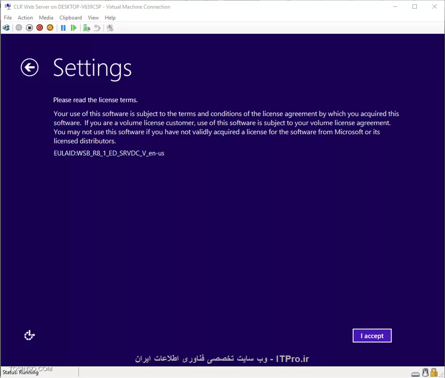Pause the virtual machine
The image size is (445, 378).
[63, 28]
